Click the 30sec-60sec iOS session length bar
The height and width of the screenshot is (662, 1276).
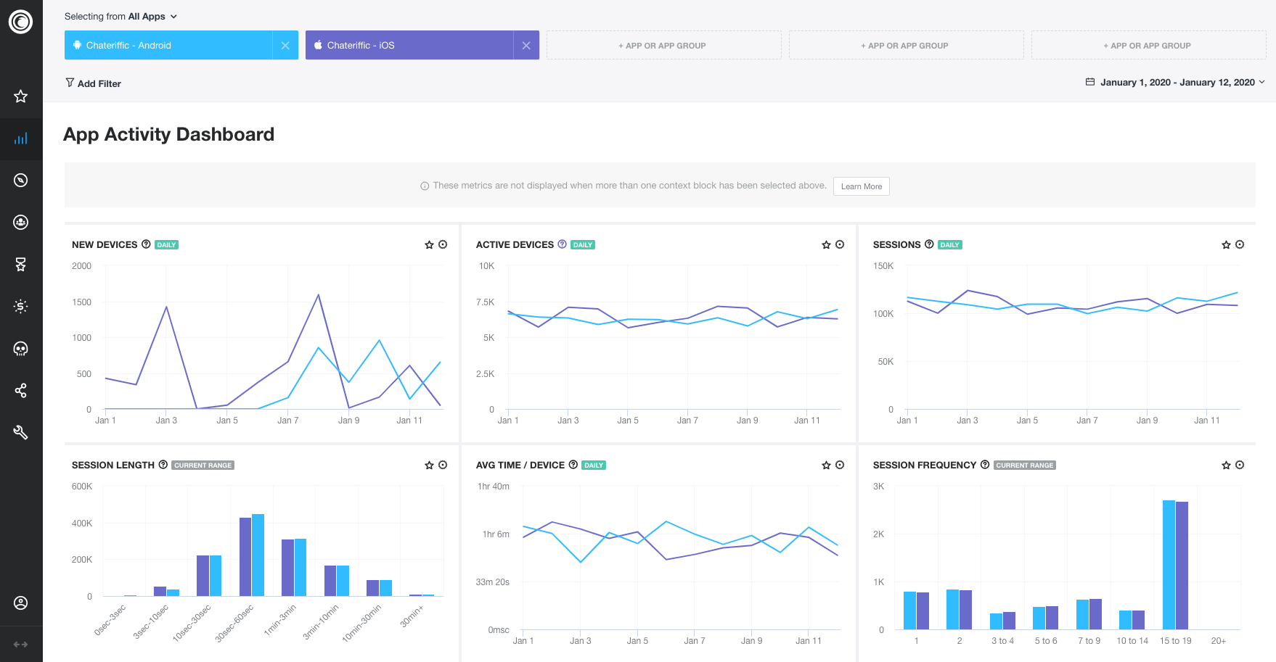coord(245,557)
